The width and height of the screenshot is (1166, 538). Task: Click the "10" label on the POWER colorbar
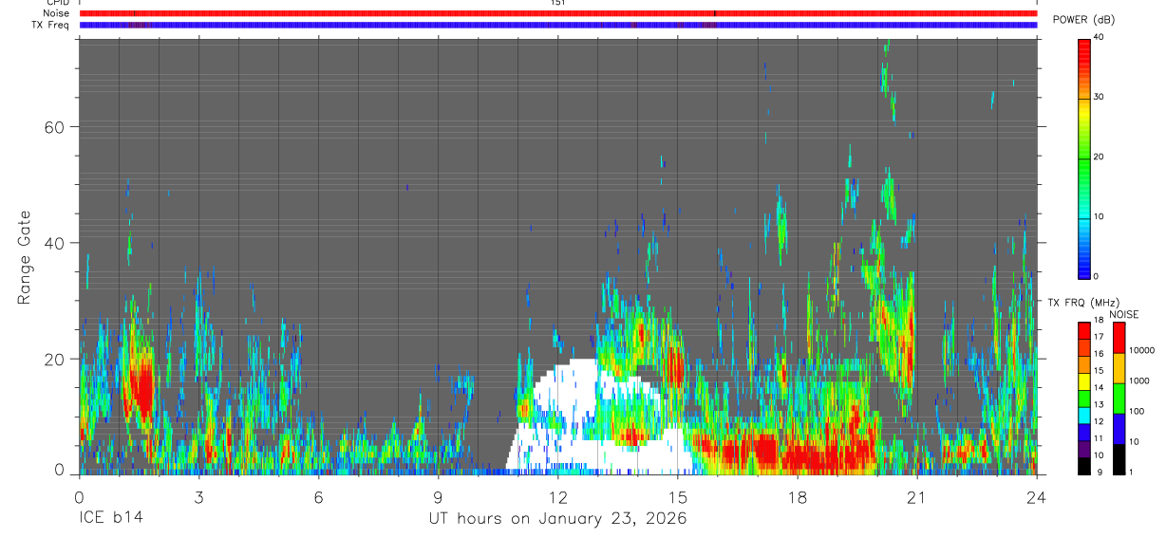tap(1099, 216)
